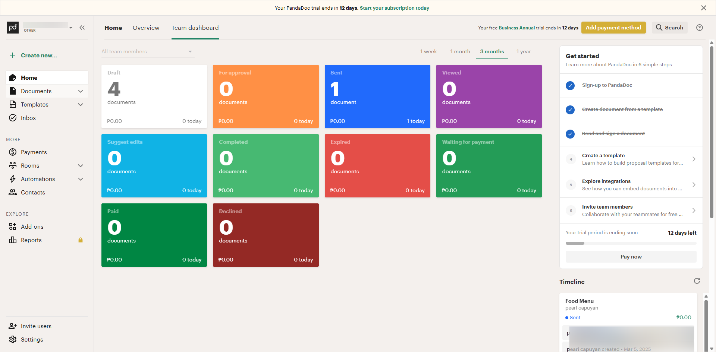
Task: Click the Settings gear icon
Action: pos(13,339)
